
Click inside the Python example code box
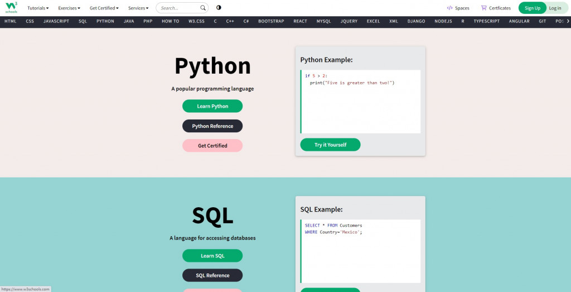pyautogui.click(x=361, y=102)
